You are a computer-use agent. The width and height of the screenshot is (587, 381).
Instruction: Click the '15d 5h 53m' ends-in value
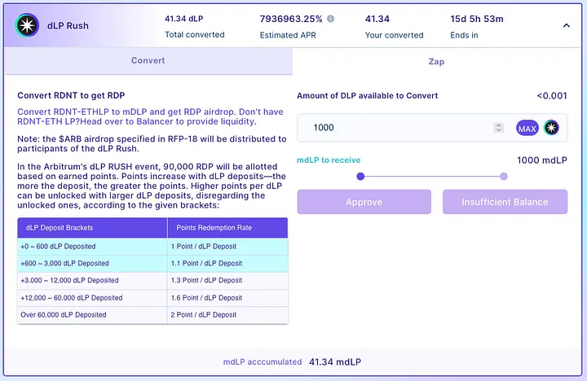tap(477, 19)
